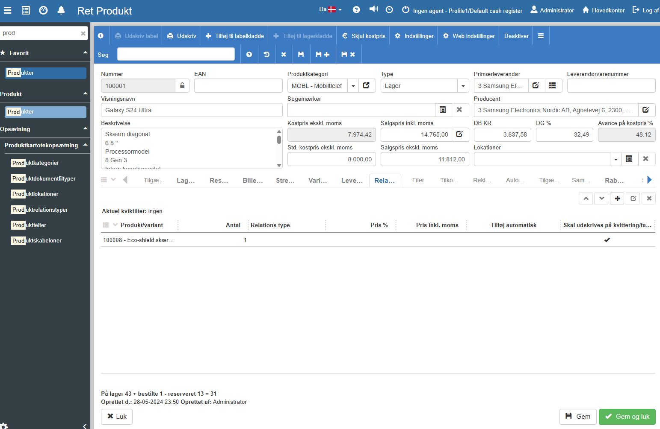Viewport: 660px width, 429px height.
Task: Click the EAN input field
Action: tap(238, 86)
